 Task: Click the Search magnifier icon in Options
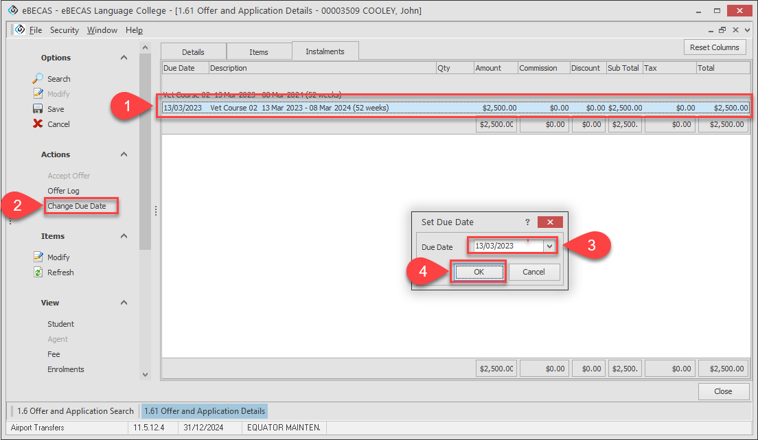pyautogui.click(x=38, y=79)
